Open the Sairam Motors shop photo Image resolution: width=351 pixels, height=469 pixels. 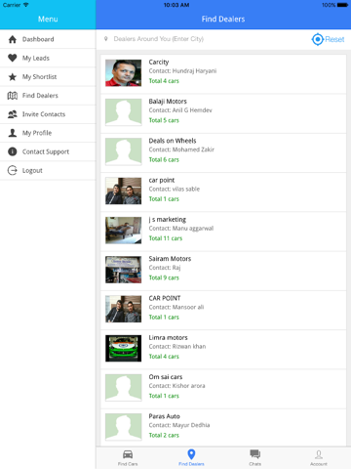click(x=123, y=270)
